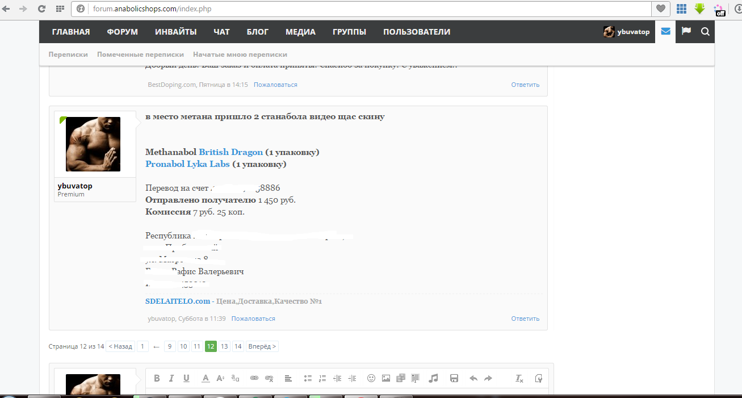
Task: Toggle bold formatting in the editor
Action: pyautogui.click(x=157, y=378)
